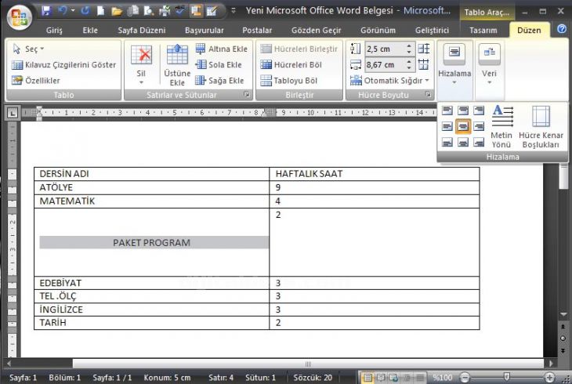Insert row above with Üstüne Ekle
This screenshot has height=384, width=572.
pyautogui.click(x=177, y=65)
